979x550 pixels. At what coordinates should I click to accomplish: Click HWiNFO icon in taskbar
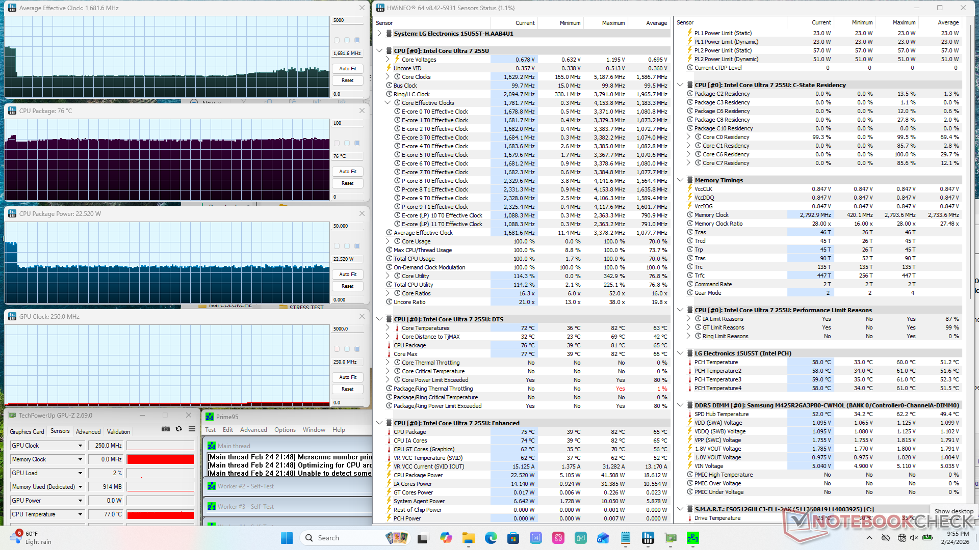[x=648, y=538]
